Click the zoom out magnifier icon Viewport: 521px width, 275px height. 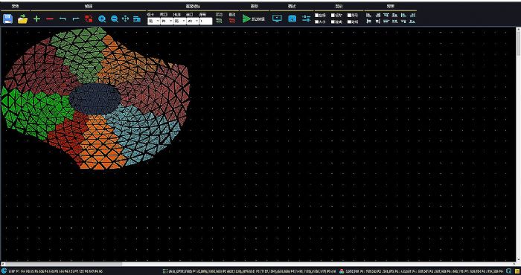point(115,19)
